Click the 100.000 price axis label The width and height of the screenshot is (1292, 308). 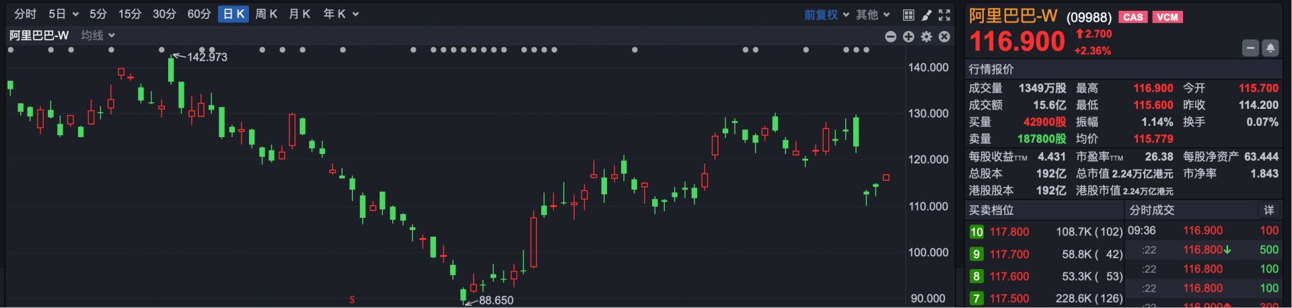[x=928, y=252]
